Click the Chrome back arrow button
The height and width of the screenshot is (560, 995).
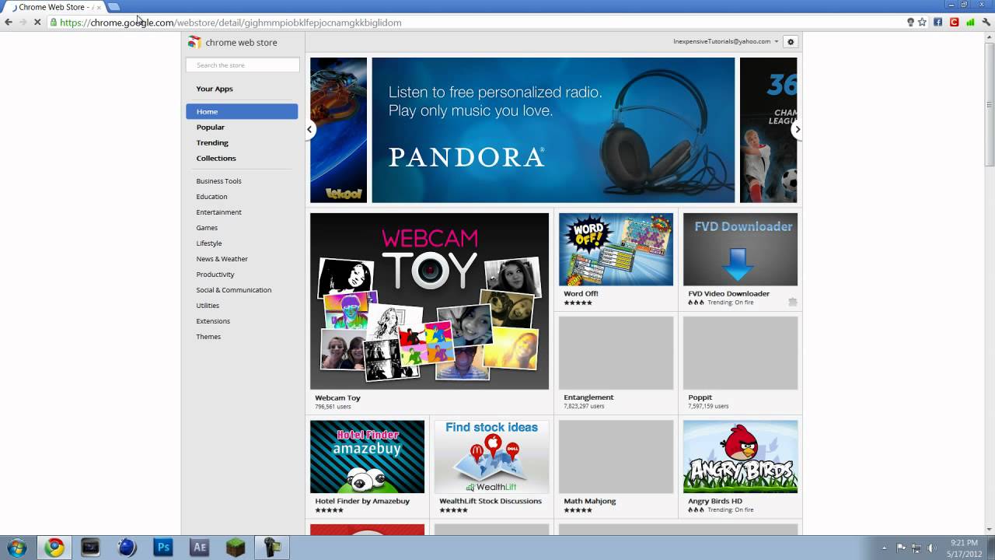[x=9, y=23]
